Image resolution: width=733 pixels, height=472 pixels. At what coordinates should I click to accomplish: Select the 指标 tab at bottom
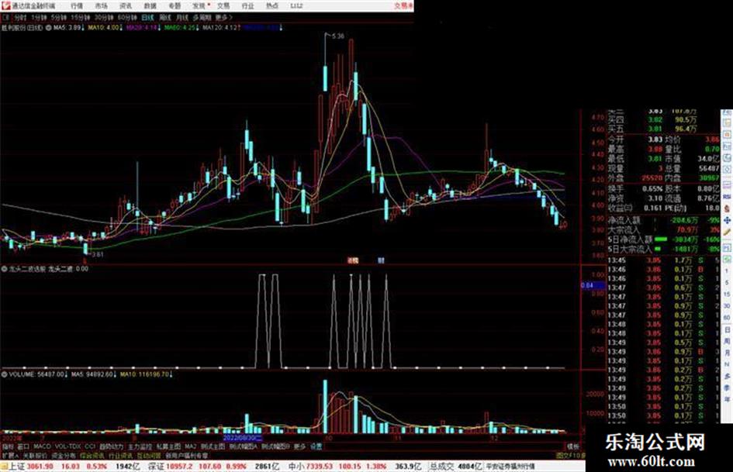8,446
